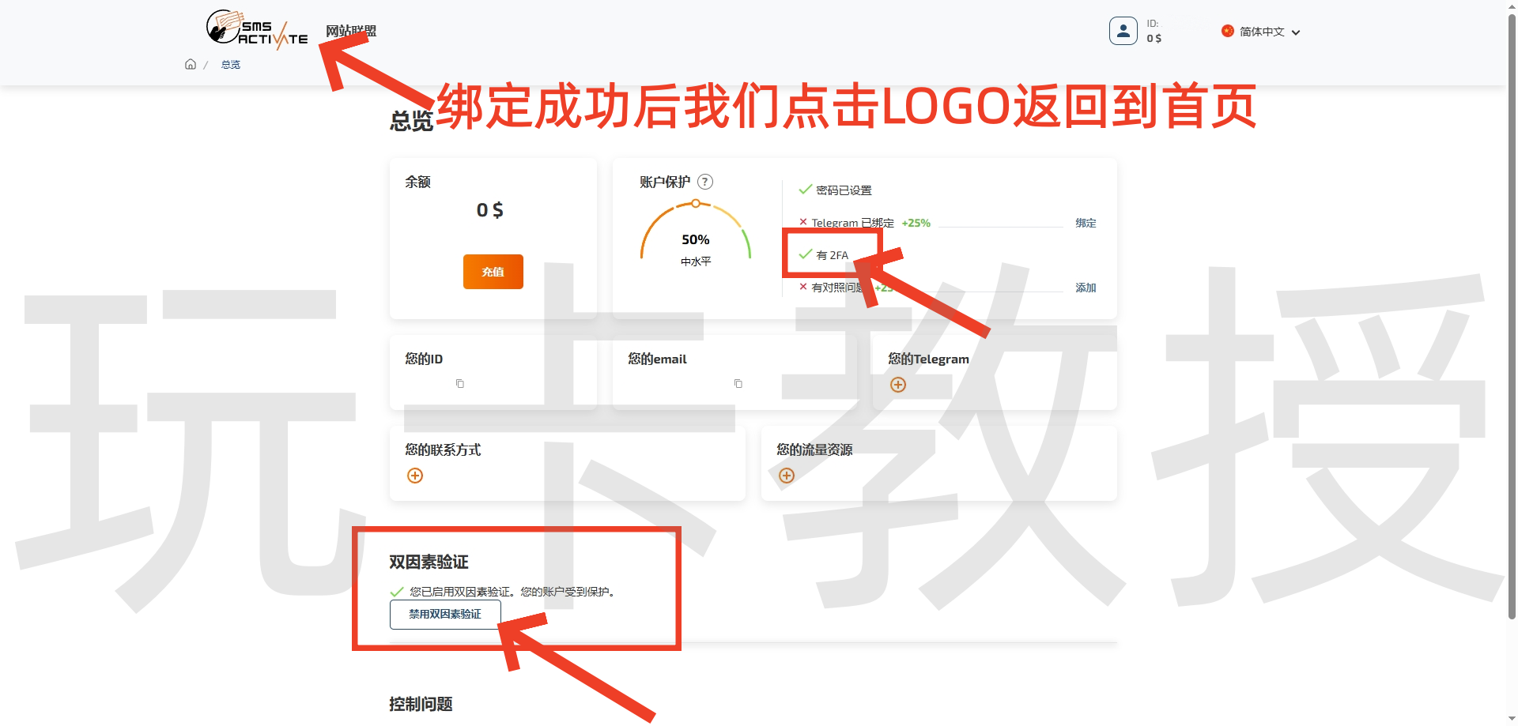Click the copy icon under 您的ID

[x=459, y=384]
